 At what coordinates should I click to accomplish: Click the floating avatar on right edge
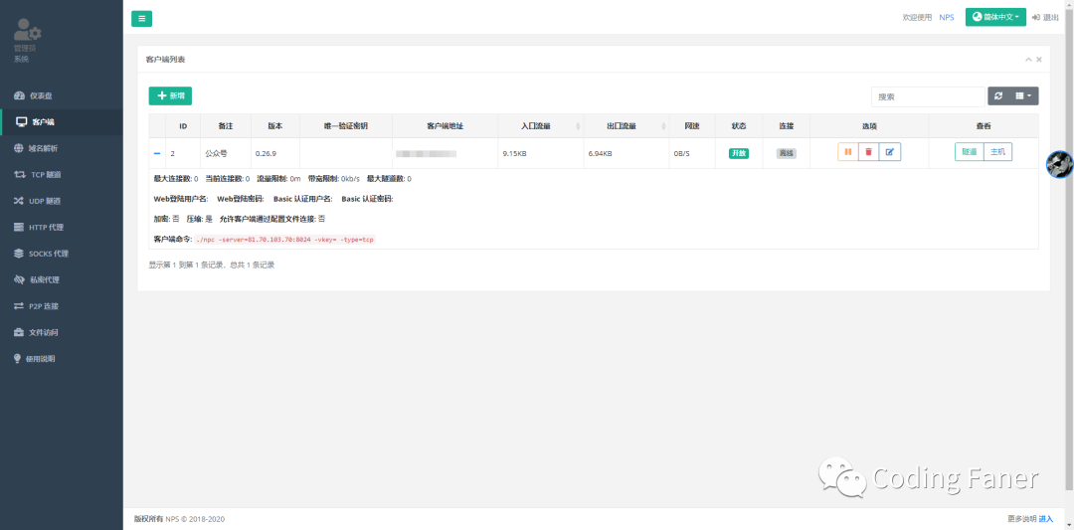(x=1060, y=164)
